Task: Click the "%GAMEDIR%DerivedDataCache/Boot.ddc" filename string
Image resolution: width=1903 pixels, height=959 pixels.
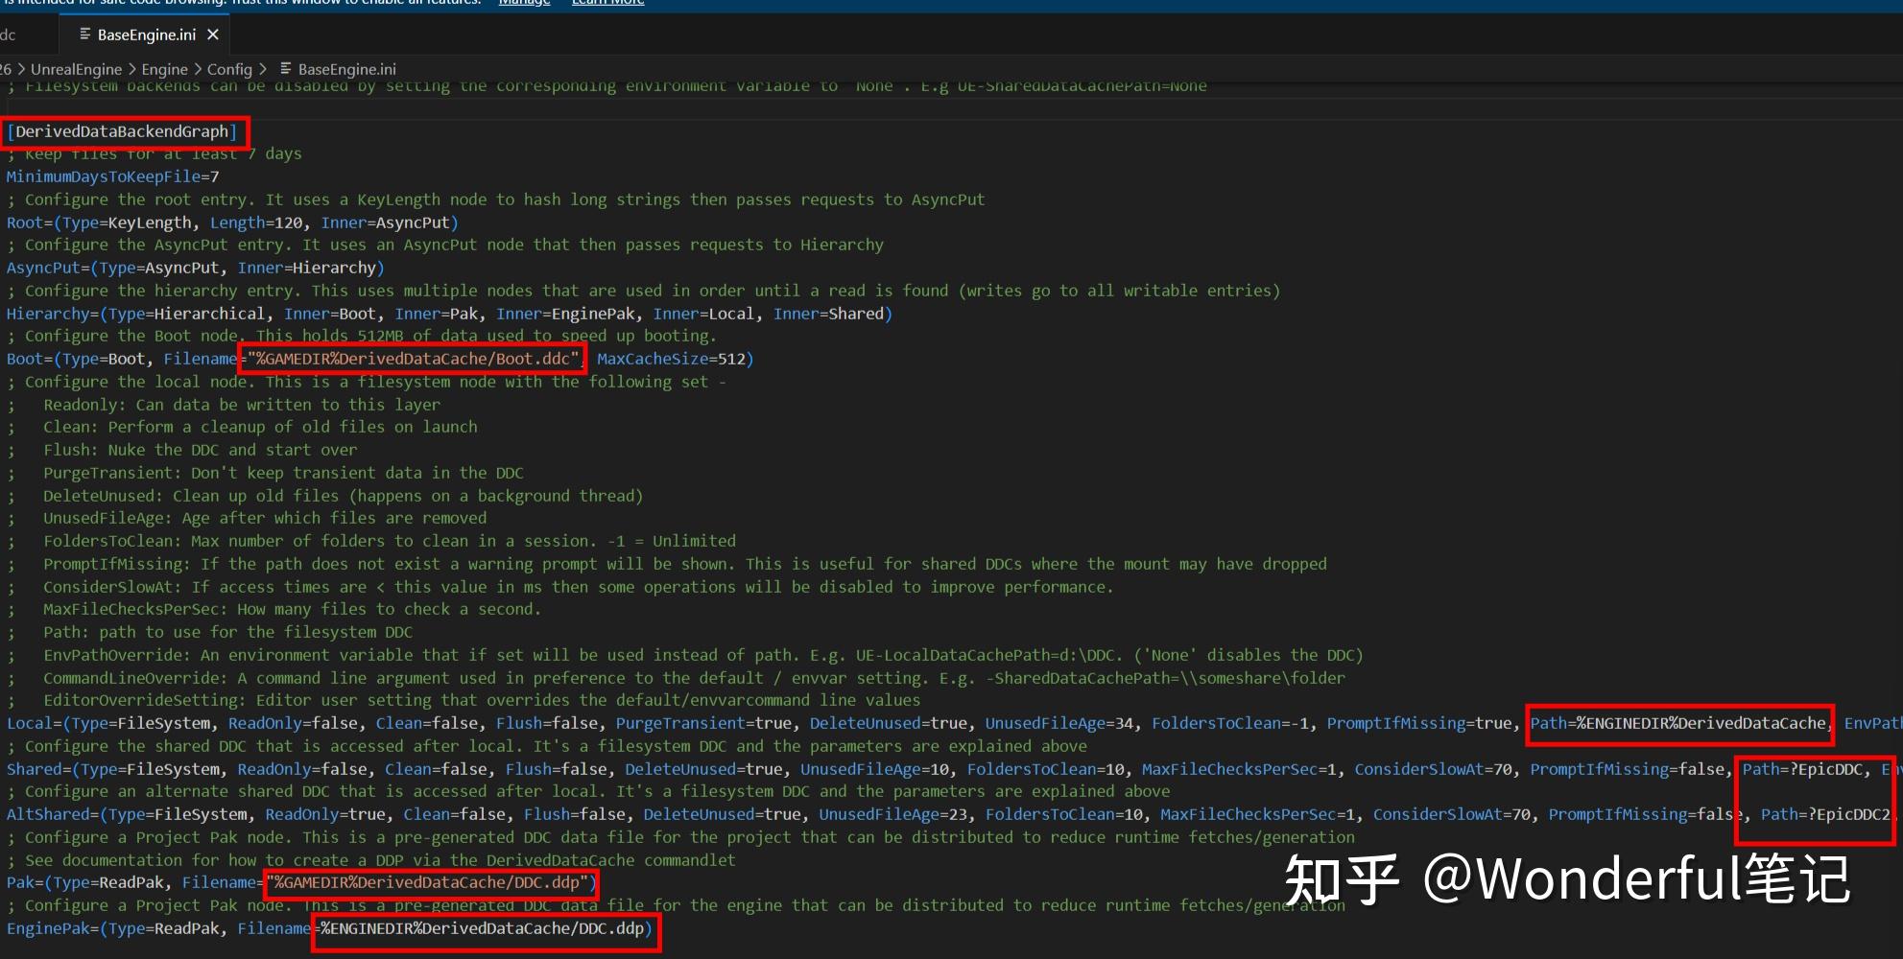Action: (414, 359)
